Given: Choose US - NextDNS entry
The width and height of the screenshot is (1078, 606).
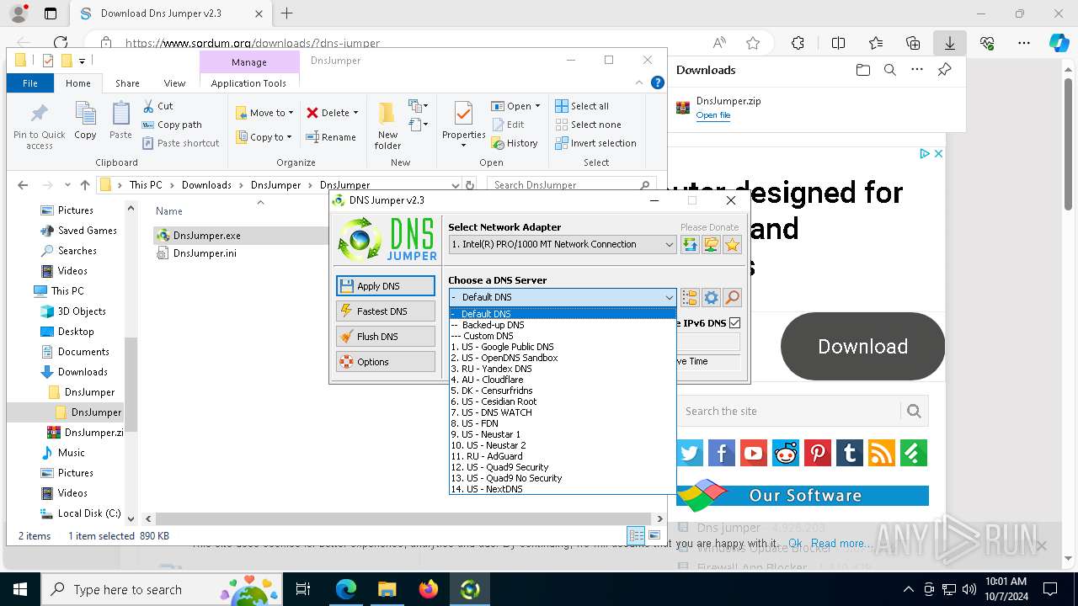Looking at the screenshot, I should point(563,489).
